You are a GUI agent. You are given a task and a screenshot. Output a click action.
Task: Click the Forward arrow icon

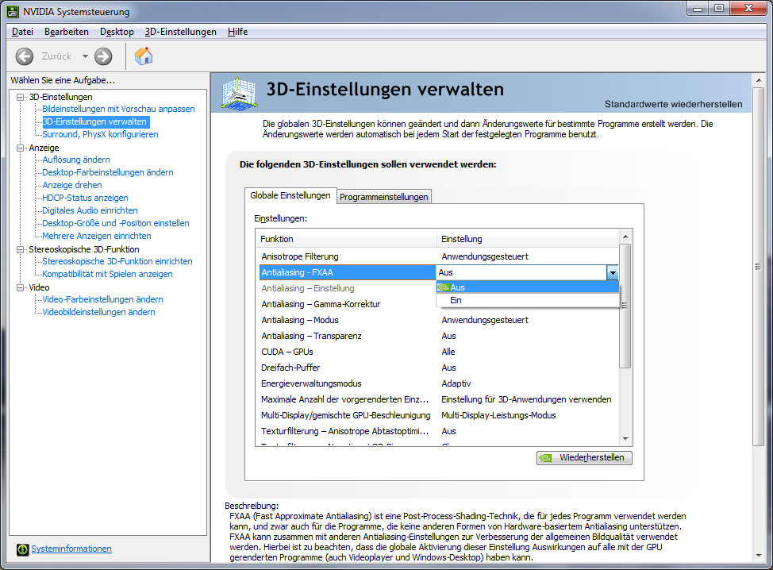(103, 56)
